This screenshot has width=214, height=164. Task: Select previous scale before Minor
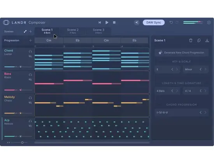point(200,70)
